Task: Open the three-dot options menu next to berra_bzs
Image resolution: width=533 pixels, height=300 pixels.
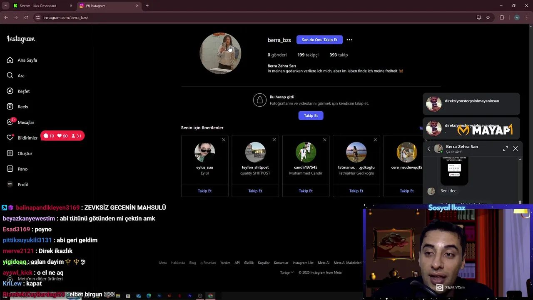Action: pos(349,40)
